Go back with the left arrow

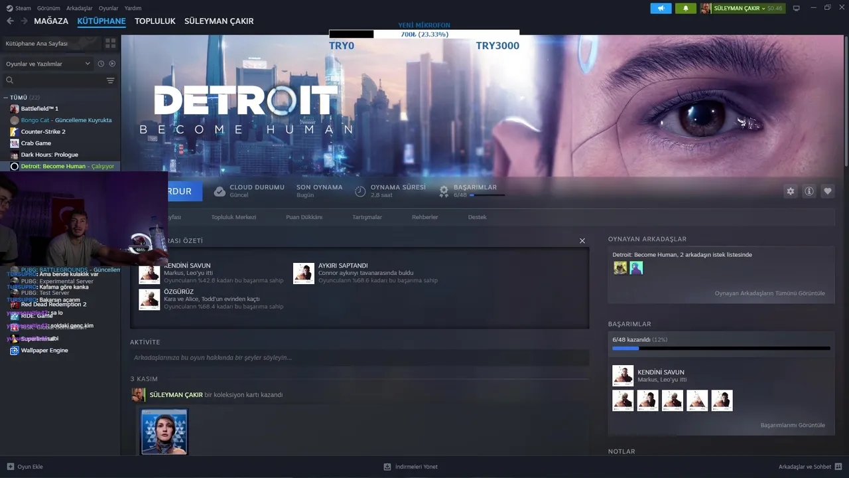pos(10,21)
